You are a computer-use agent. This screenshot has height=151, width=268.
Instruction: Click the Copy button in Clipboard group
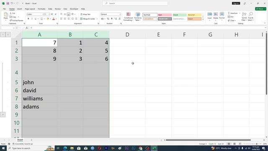[13, 17]
